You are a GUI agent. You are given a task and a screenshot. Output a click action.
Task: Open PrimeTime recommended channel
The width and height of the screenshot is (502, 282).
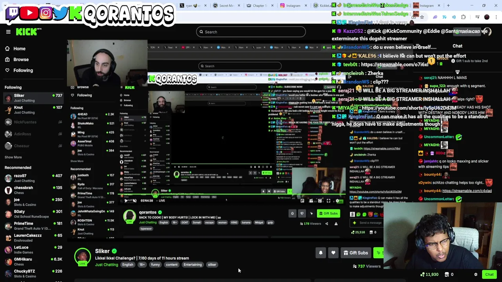33,226
